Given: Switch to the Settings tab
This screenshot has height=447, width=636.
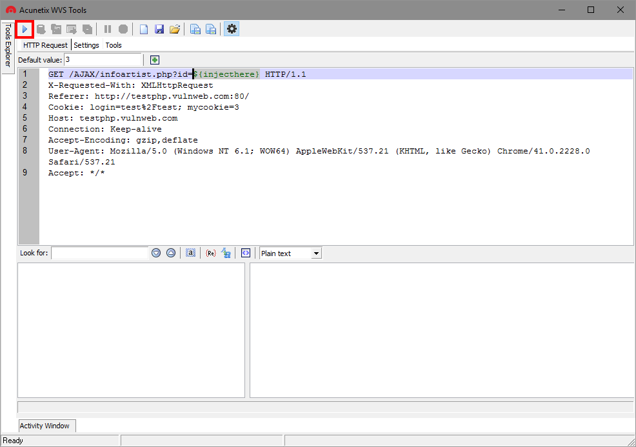Looking at the screenshot, I should point(86,45).
